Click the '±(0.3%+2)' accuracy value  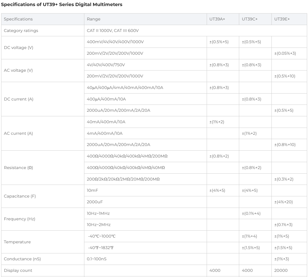tap(284, 179)
